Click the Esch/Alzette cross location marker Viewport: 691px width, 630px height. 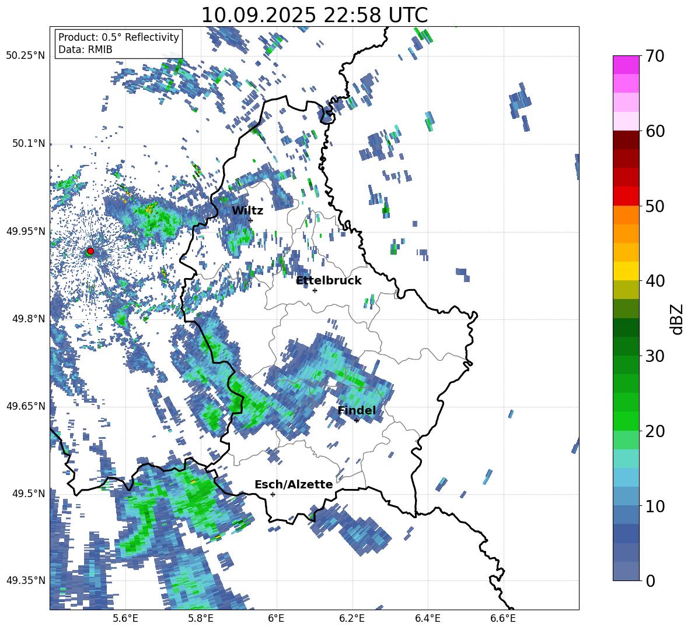(x=273, y=494)
